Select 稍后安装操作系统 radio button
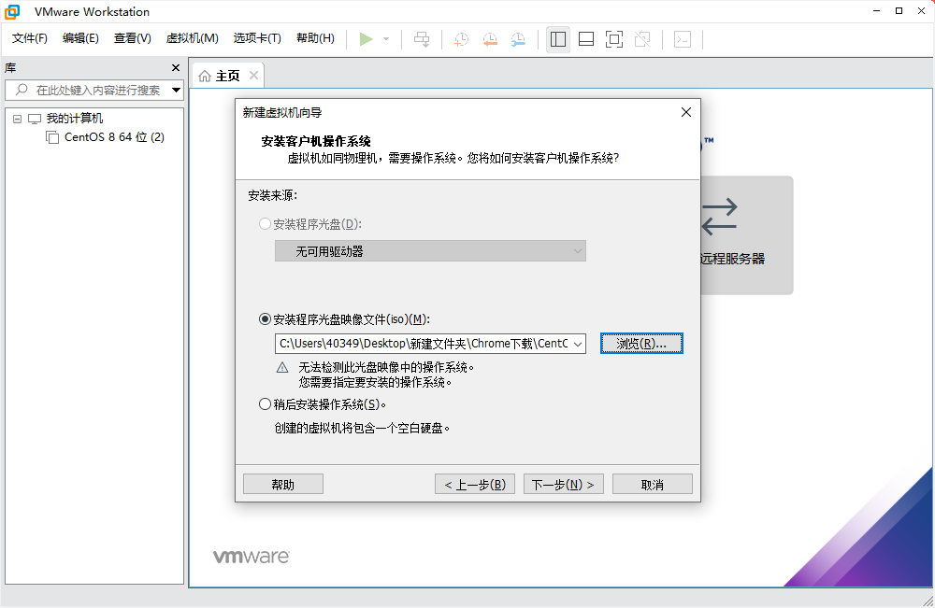The width and height of the screenshot is (935, 608). [265, 403]
